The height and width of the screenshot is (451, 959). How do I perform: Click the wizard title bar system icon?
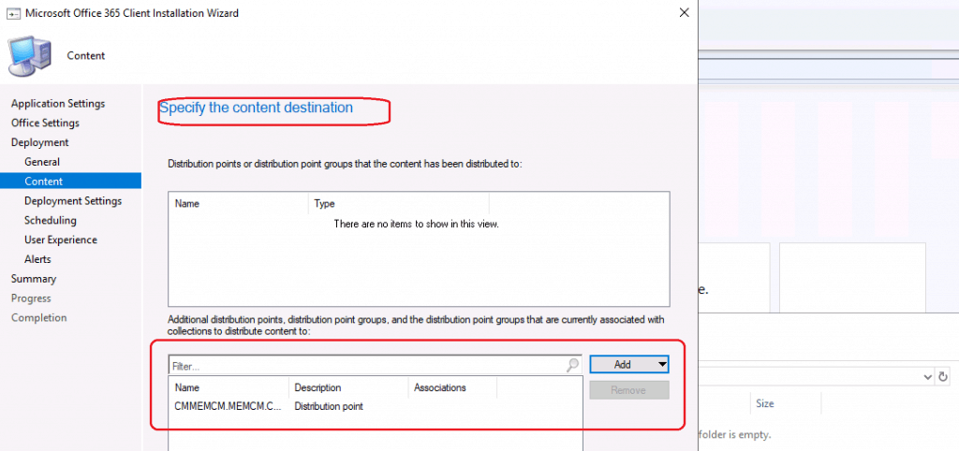coord(13,13)
